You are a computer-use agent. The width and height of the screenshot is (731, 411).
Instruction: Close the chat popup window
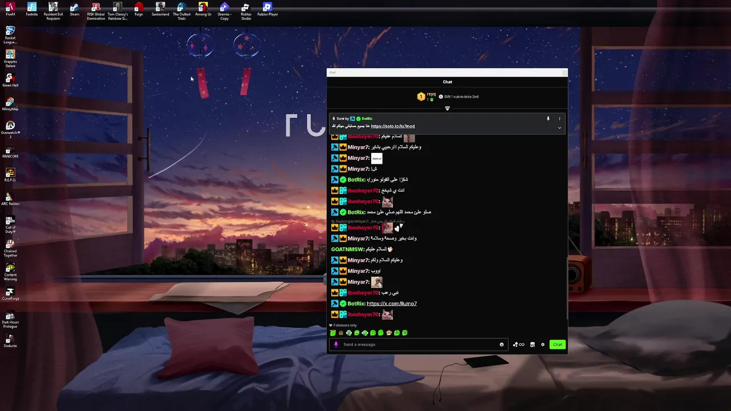click(564, 72)
